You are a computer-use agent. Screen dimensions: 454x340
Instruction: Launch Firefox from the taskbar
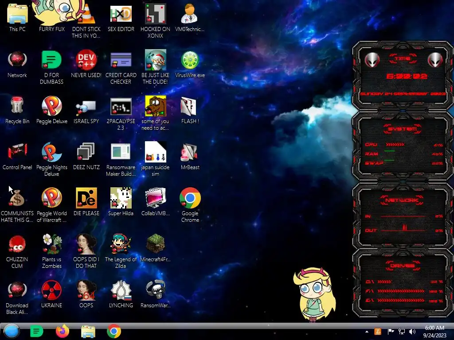pyautogui.click(x=62, y=331)
